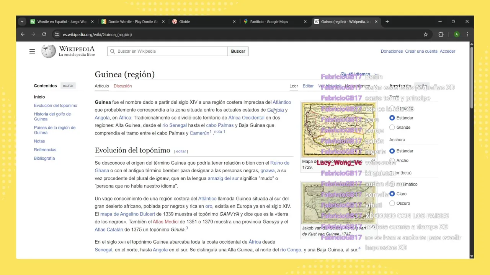This screenshot has height=275, width=490.
Task: Open the Acceder login link
Action: click(448, 51)
